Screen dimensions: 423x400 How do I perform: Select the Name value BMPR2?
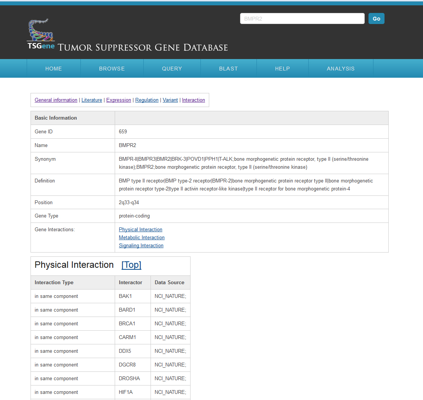[x=127, y=146]
